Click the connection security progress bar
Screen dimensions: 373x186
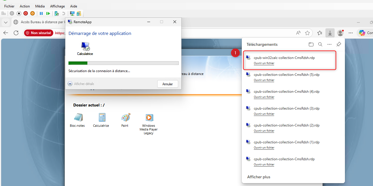click(x=123, y=63)
